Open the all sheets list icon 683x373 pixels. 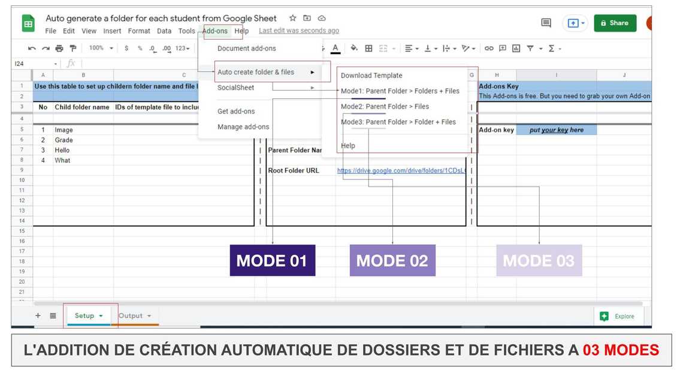53,315
